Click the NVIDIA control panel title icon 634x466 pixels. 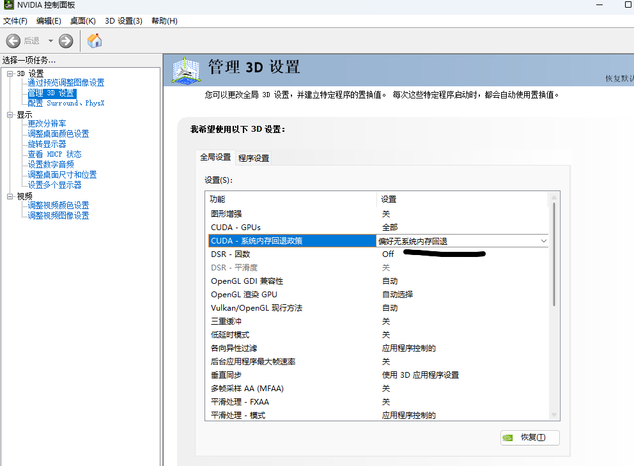[x=8, y=5]
